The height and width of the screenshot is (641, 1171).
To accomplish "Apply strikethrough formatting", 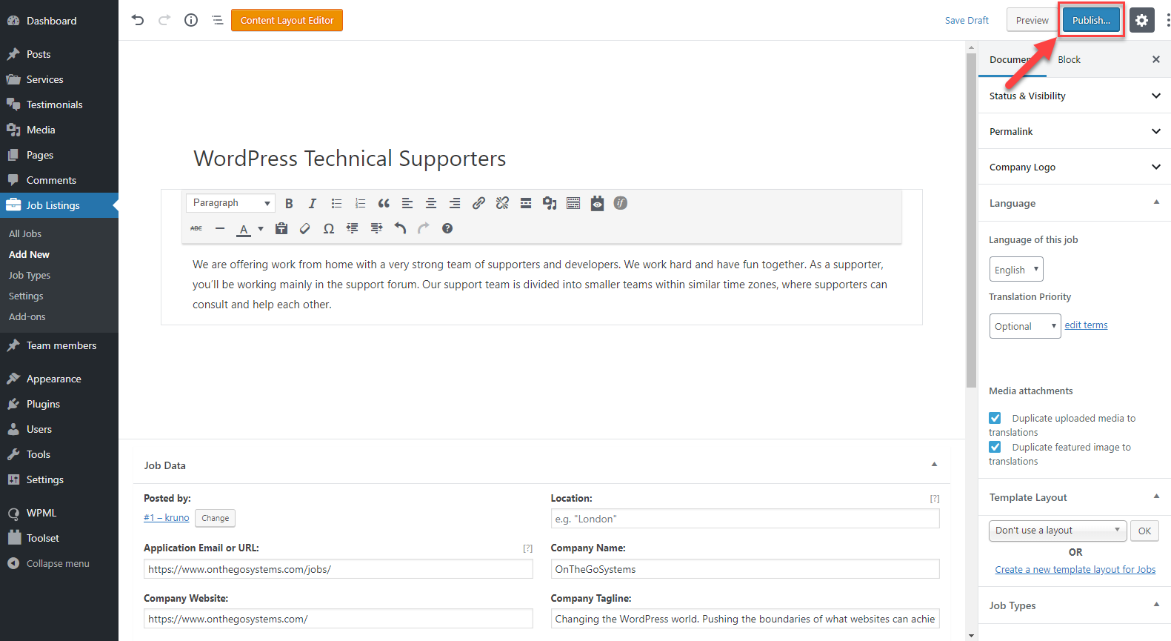I will click(196, 228).
